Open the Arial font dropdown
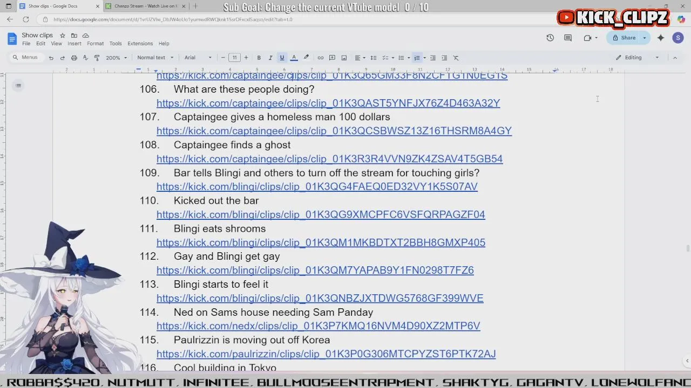Viewport: 691px width, 388px height. coord(198,58)
